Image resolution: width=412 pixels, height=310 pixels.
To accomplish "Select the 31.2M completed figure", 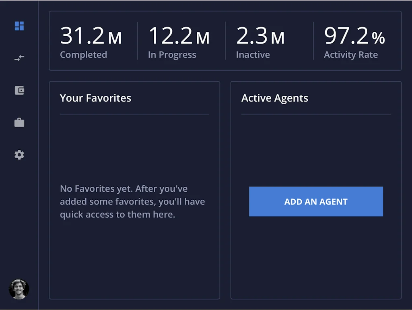I will 91,36.
